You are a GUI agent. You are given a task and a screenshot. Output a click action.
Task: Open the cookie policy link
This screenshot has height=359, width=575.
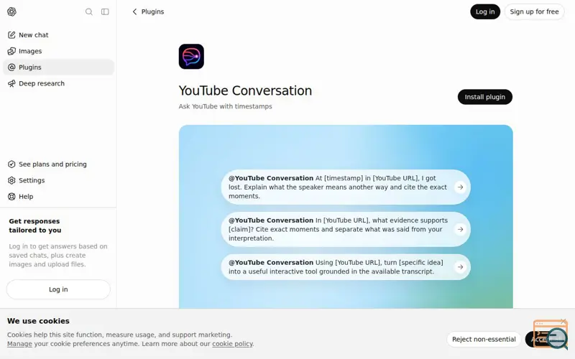click(x=232, y=344)
